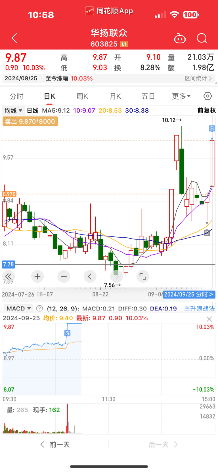The width and height of the screenshot is (218, 472).
Task: Switch to 月K tab
Action: pyautogui.click(x=115, y=96)
